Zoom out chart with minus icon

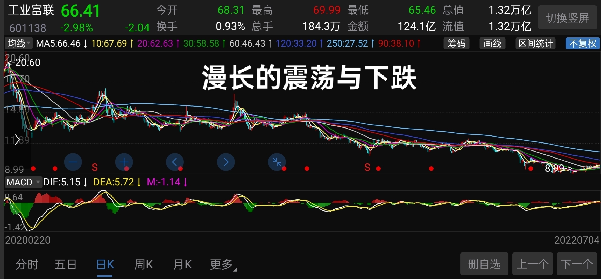tap(73, 162)
